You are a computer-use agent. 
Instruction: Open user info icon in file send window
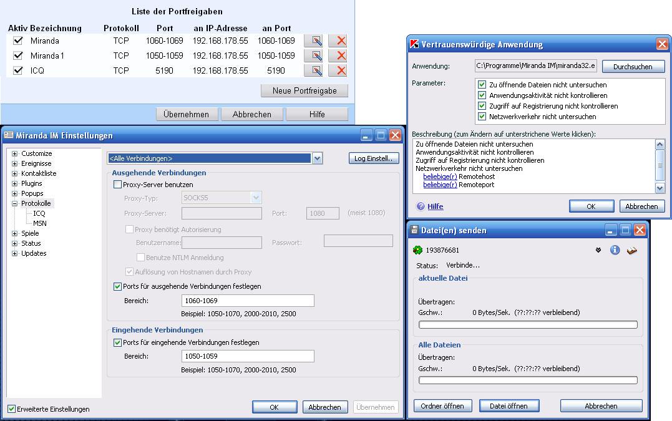point(615,250)
